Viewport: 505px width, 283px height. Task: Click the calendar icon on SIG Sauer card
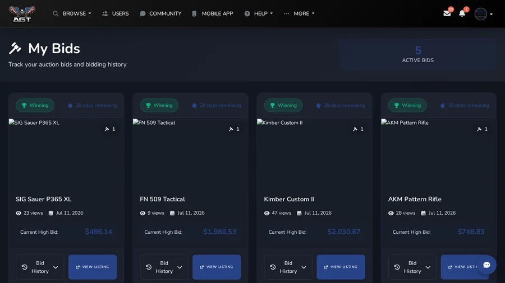point(51,213)
